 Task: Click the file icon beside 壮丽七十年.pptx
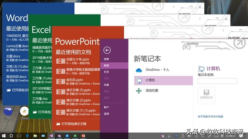[61, 61]
